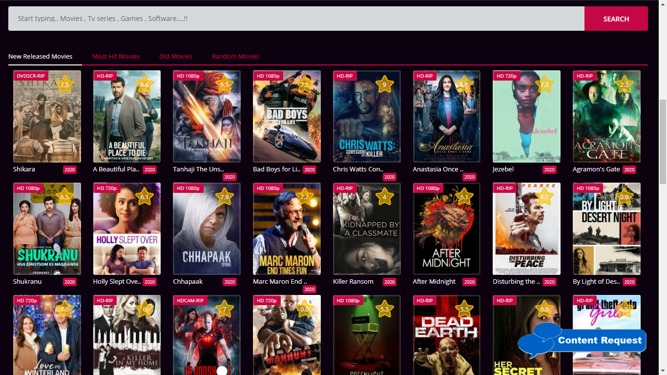
Task: Click the DVDSCR-RIP badge on Shikara
Action: point(31,76)
